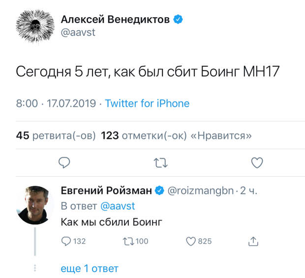Viewport: 305px width, 278px height.
Task: Share Roizman's reply via share icon
Action: (x=253, y=241)
